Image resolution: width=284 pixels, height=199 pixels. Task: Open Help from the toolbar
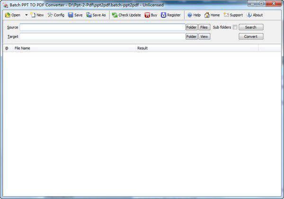[x=194, y=15]
